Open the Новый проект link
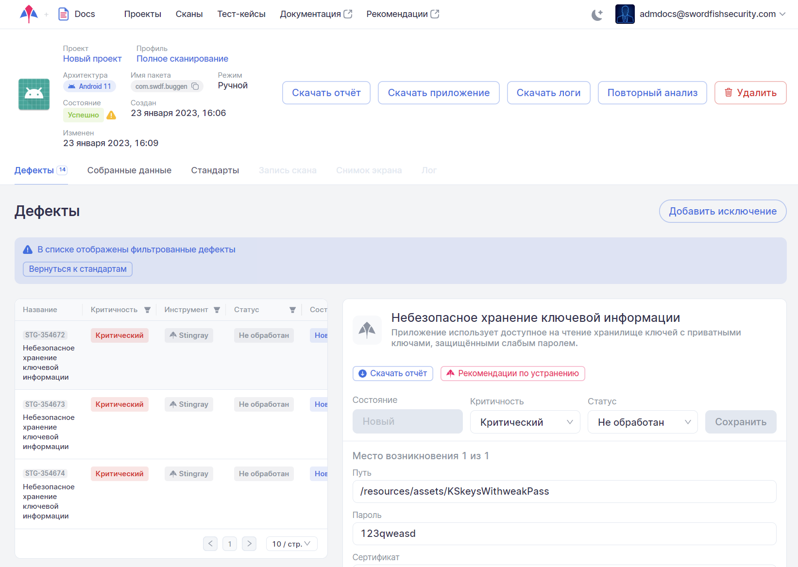The width and height of the screenshot is (798, 567). click(92, 59)
